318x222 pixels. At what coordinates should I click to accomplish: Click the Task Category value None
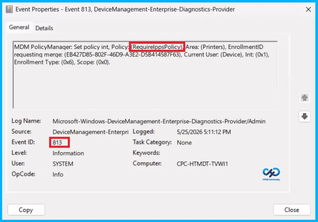pyautogui.click(x=184, y=143)
